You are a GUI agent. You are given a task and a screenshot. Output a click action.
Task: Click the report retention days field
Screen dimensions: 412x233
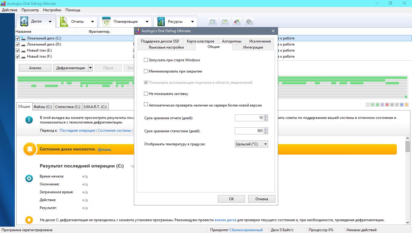(x=249, y=118)
